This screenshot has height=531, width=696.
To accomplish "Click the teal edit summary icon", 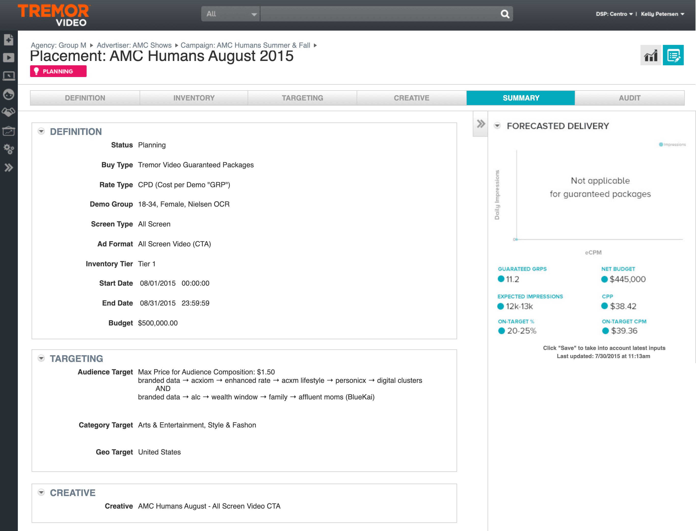I will (673, 55).
